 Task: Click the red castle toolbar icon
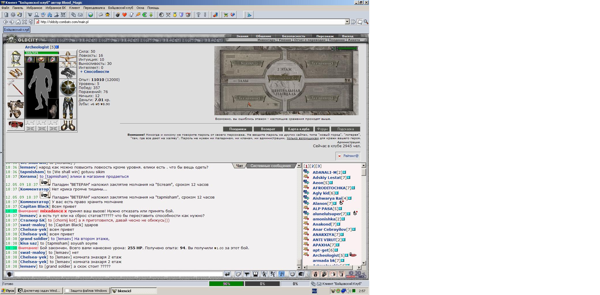click(x=188, y=15)
